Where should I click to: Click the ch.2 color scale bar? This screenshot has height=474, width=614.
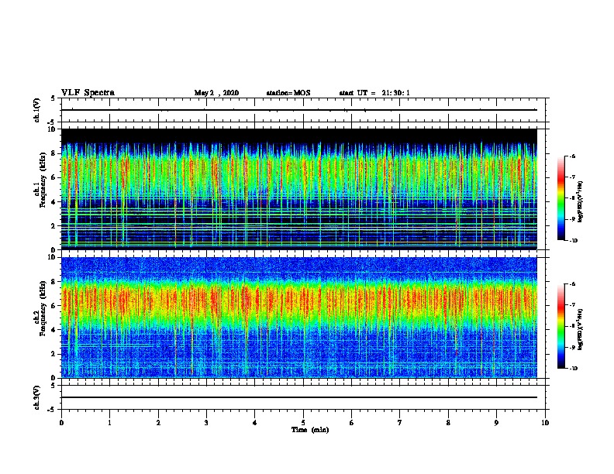561,326
